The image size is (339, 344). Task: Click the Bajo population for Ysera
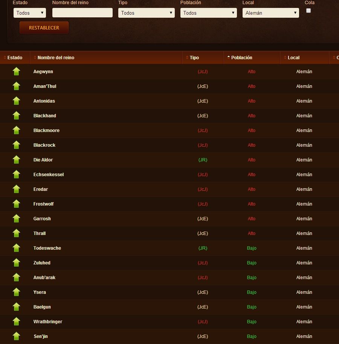point(252,292)
